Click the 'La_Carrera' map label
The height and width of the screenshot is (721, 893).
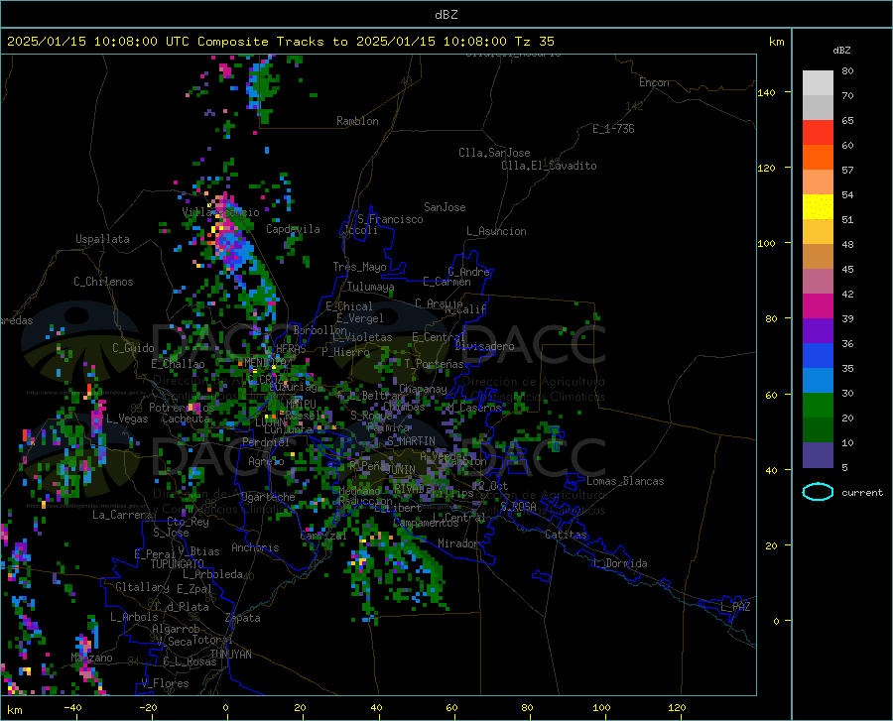click(x=122, y=515)
